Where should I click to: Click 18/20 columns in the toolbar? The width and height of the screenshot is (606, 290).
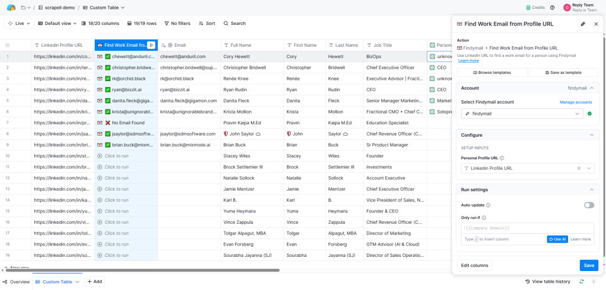[101, 24]
